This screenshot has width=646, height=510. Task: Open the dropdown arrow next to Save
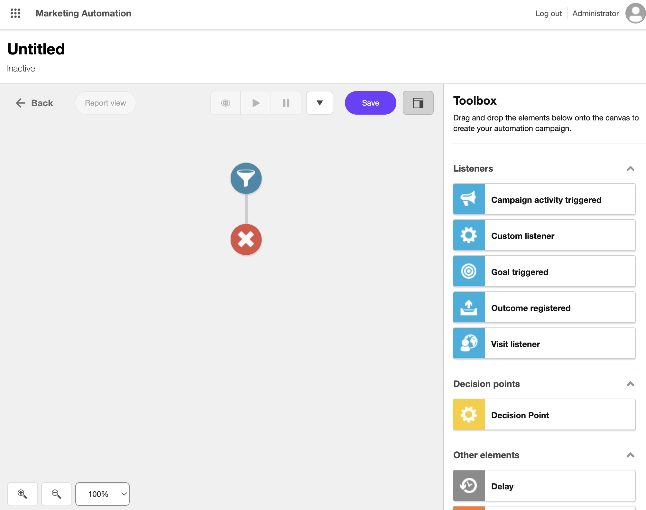(x=320, y=103)
